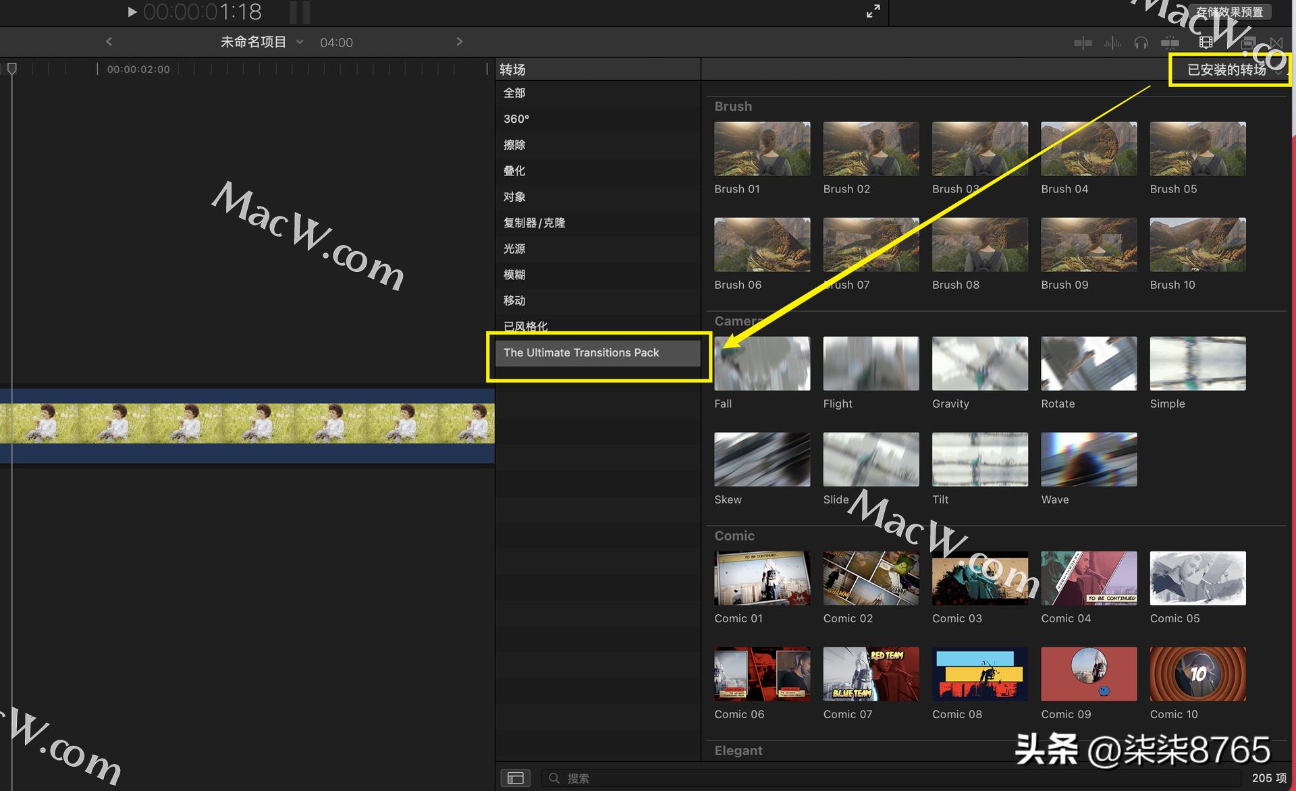This screenshot has height=791, width=1296.
Task: Open the 已安装的转场 dropdown
Action: tap(1228, 69)
